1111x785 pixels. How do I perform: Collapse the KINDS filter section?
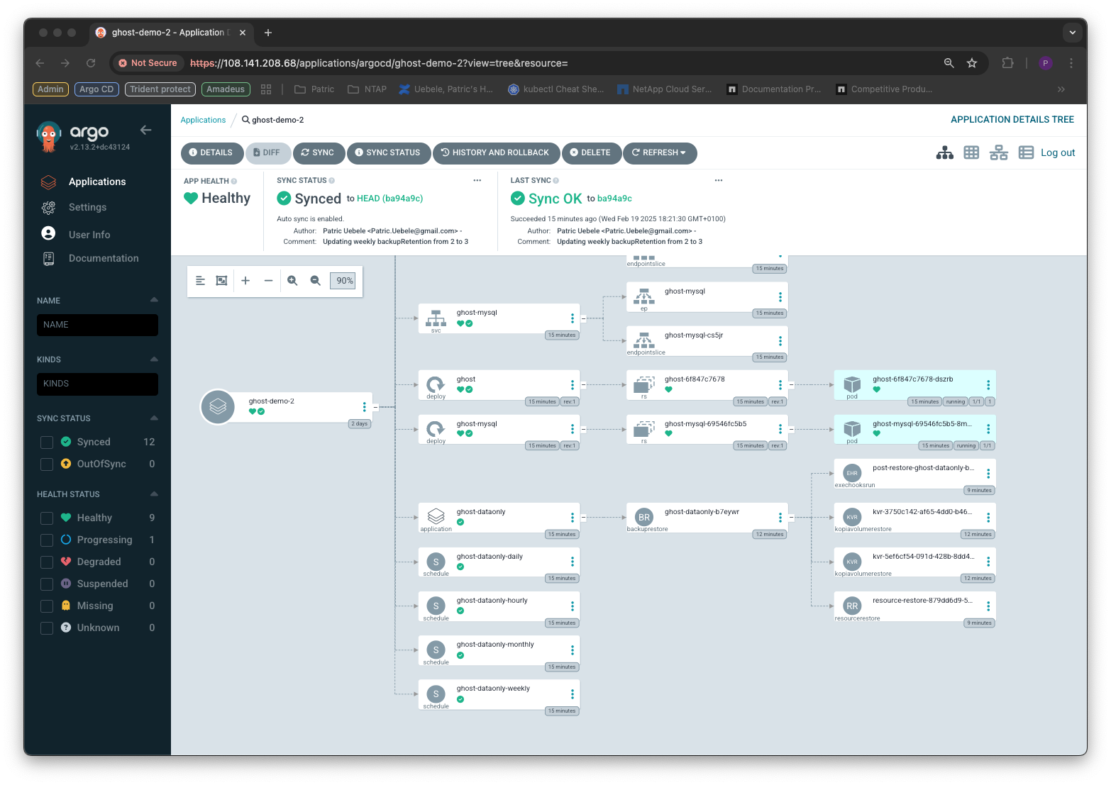point(154,359)
